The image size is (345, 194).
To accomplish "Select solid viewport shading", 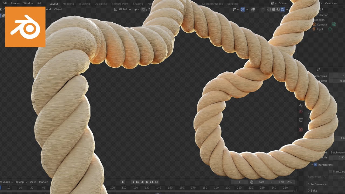I will coord(273,9).
